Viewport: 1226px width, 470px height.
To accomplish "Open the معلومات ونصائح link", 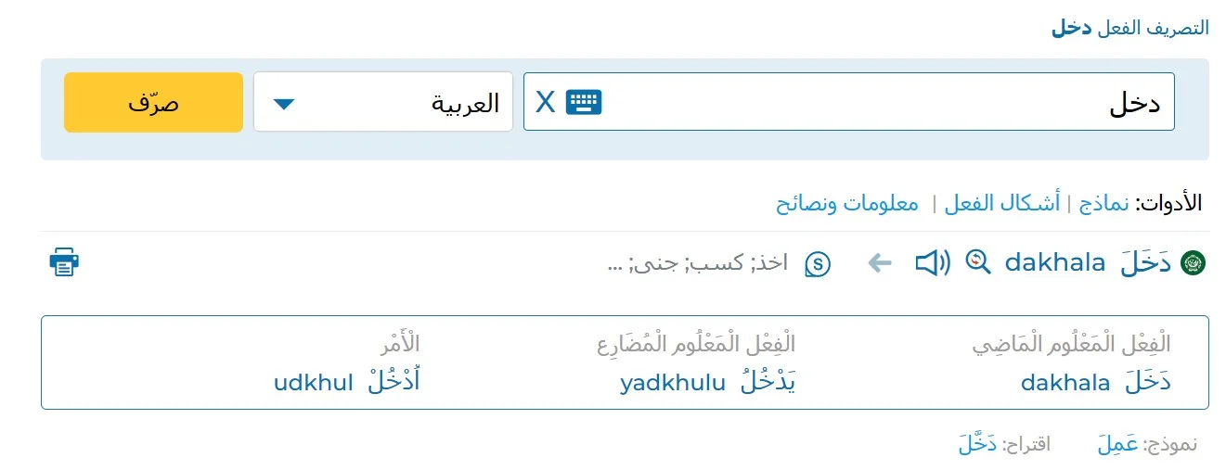I will 847,203.
